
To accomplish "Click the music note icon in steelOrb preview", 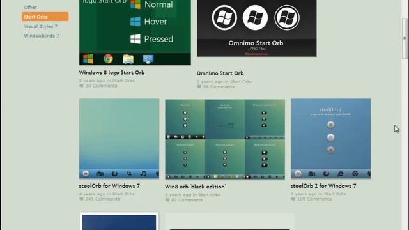I will pos(143,173).
